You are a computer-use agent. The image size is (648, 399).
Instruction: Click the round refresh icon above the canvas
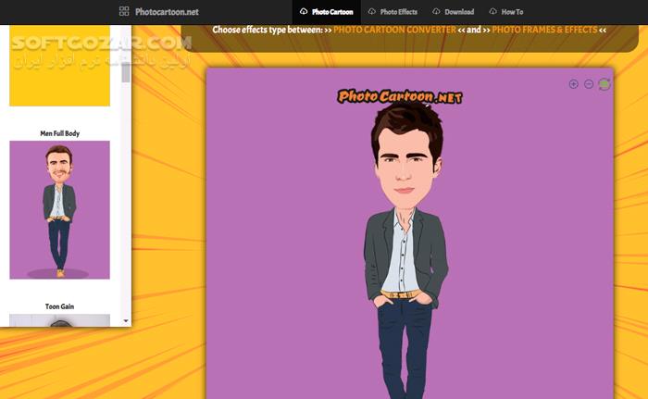[604, 84]
